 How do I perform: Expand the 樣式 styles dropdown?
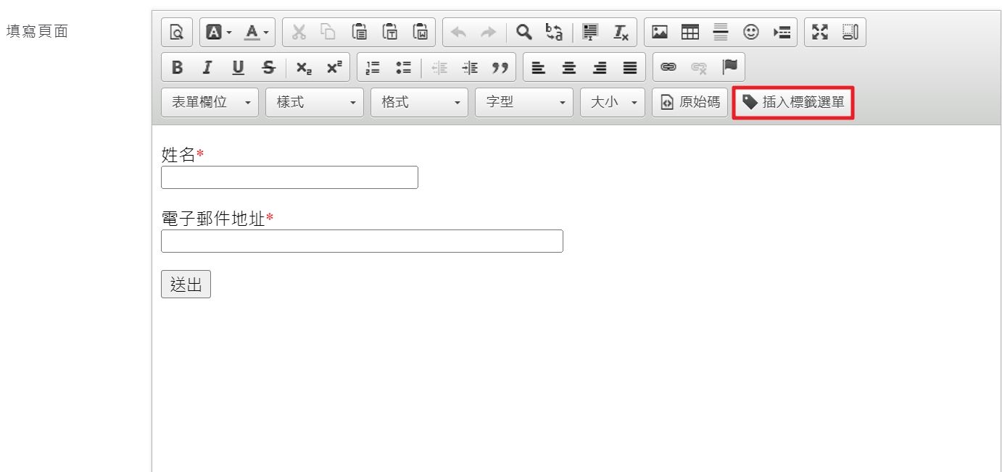tap(315, 102)
